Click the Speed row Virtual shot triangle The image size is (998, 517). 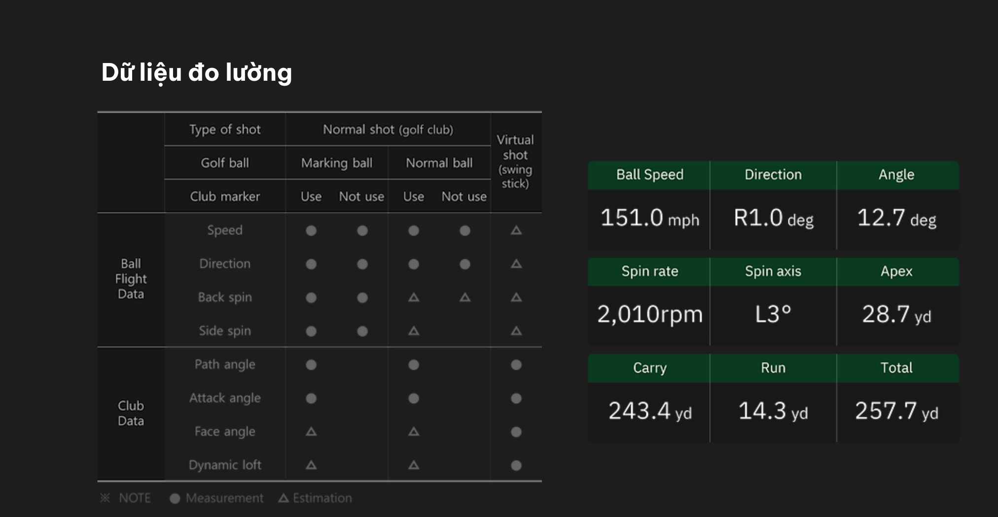tap(516, 230)
